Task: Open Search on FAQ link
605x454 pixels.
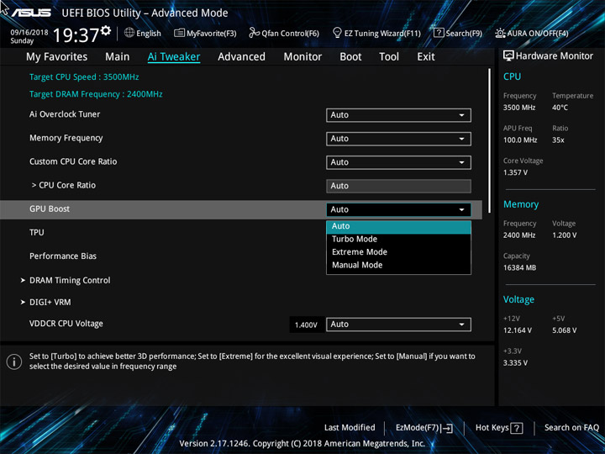Action: pos(571,427)
